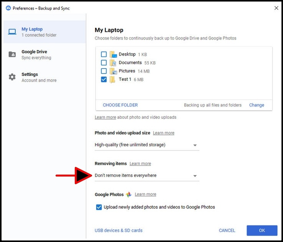Click the CANCEL button
This screenshot has width=283, height=242.
[x=227, y=231]
